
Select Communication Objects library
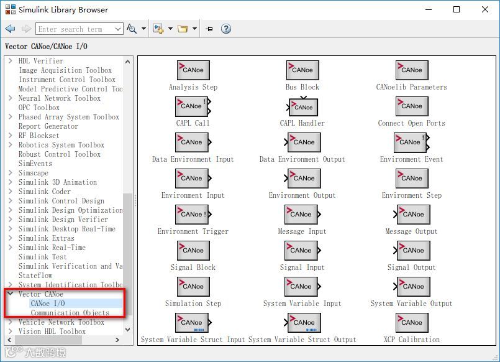pos(70,312)
